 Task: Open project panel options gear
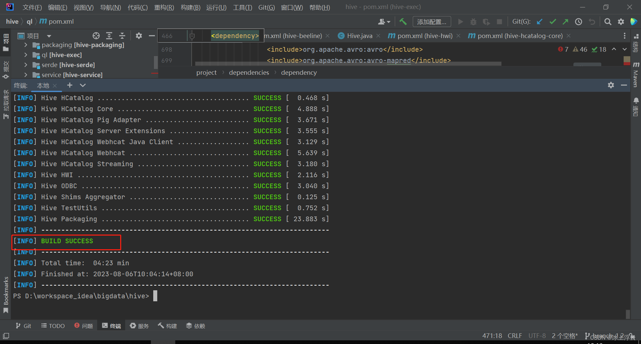coord(139,36)
